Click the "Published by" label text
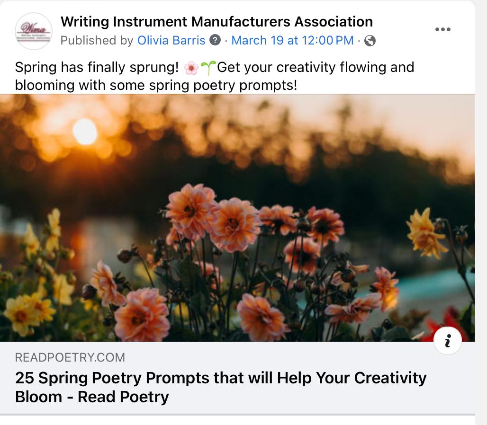Viewport: 487px width, 425px height. tap(97, 41)
